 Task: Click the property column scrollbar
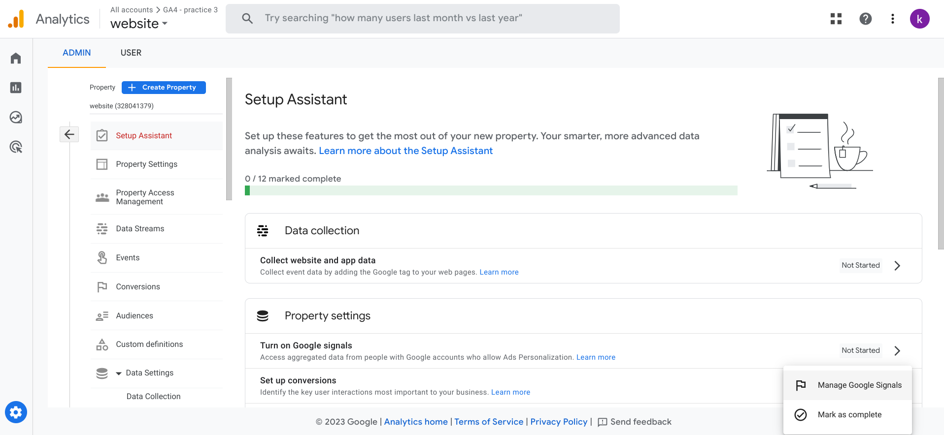click(x=229, y=139)
